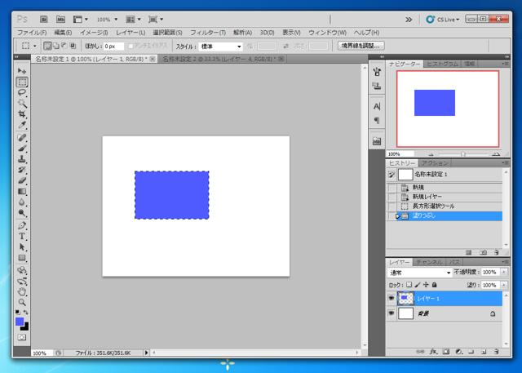Click the blue foreground color swatch
Viewport: 522px width, 373px height.
point(20,322)
